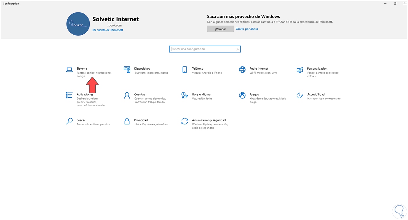This screenshot has width=408, height=220.
Task: Click the Teléfono phone icon
Action: coord(184,70)
